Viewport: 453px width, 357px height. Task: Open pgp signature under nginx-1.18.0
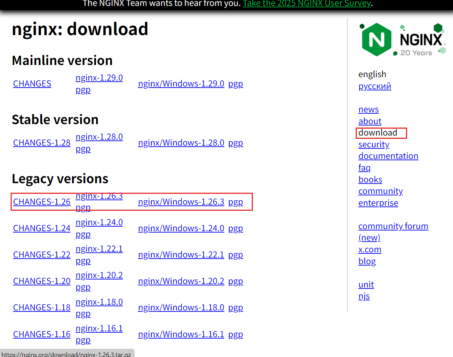pyautogui.click(x=83, y=314)
